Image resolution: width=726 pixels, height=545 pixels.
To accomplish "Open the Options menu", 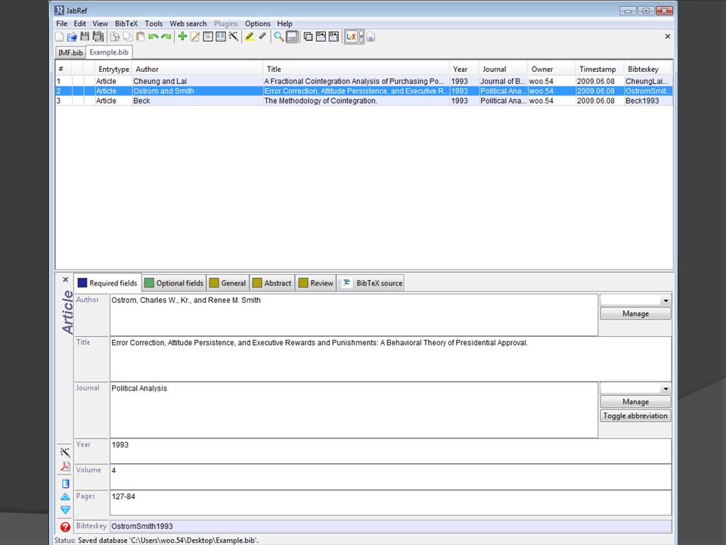I will [258, 23].
